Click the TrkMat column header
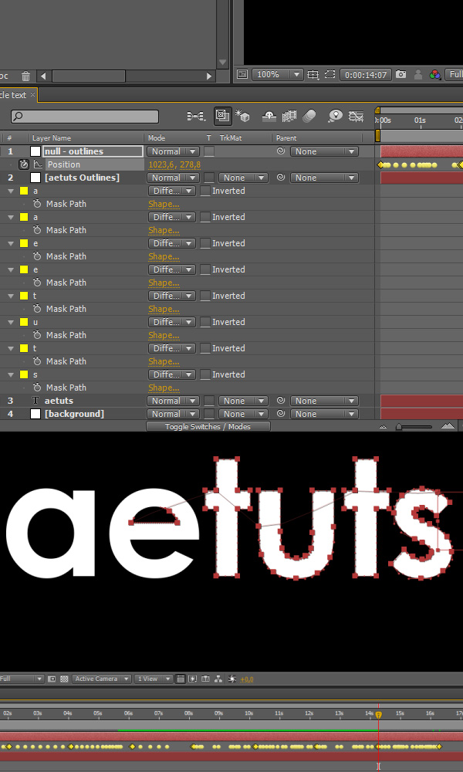The height and width of the screenshot is (772, 463). (x=231, y=138)
